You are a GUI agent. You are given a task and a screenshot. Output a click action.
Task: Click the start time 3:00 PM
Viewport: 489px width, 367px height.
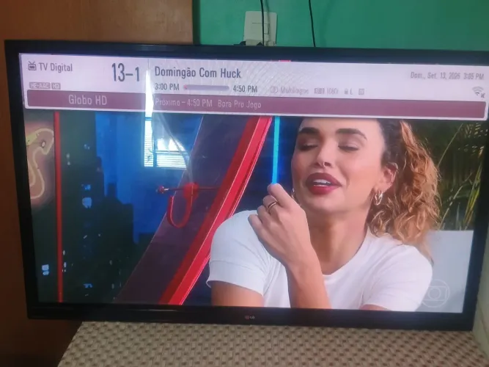(x=167, y=87)
